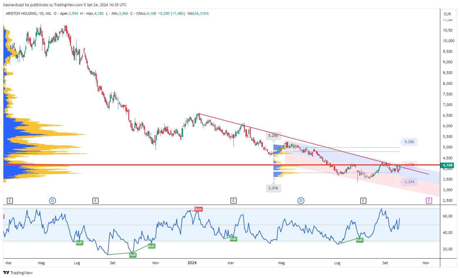This screenshot has width=460, height=278.
Task: Click the gray 3.374 callout below the volume profile
Action: [x=273, y=188]
